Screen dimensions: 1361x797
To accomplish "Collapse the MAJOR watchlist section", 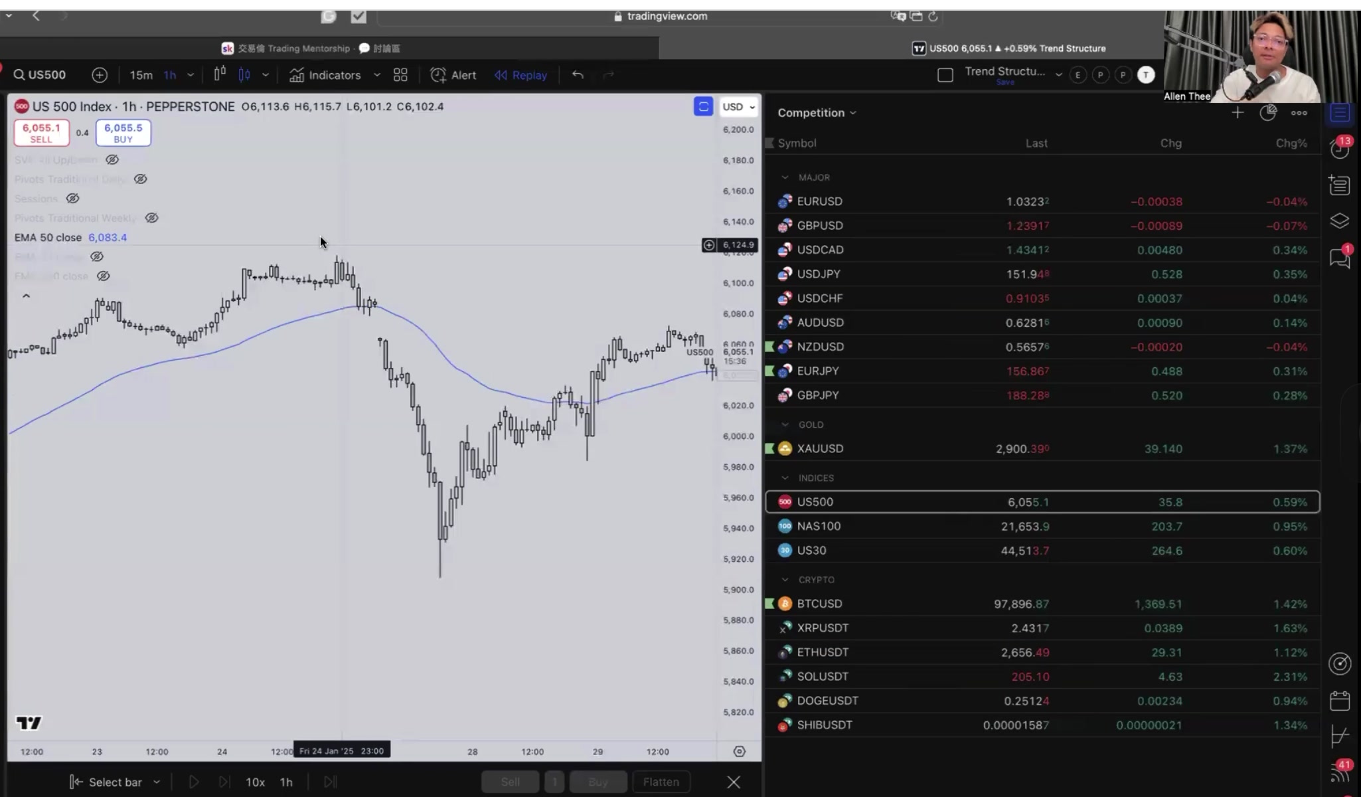I will tap(785, 177).
